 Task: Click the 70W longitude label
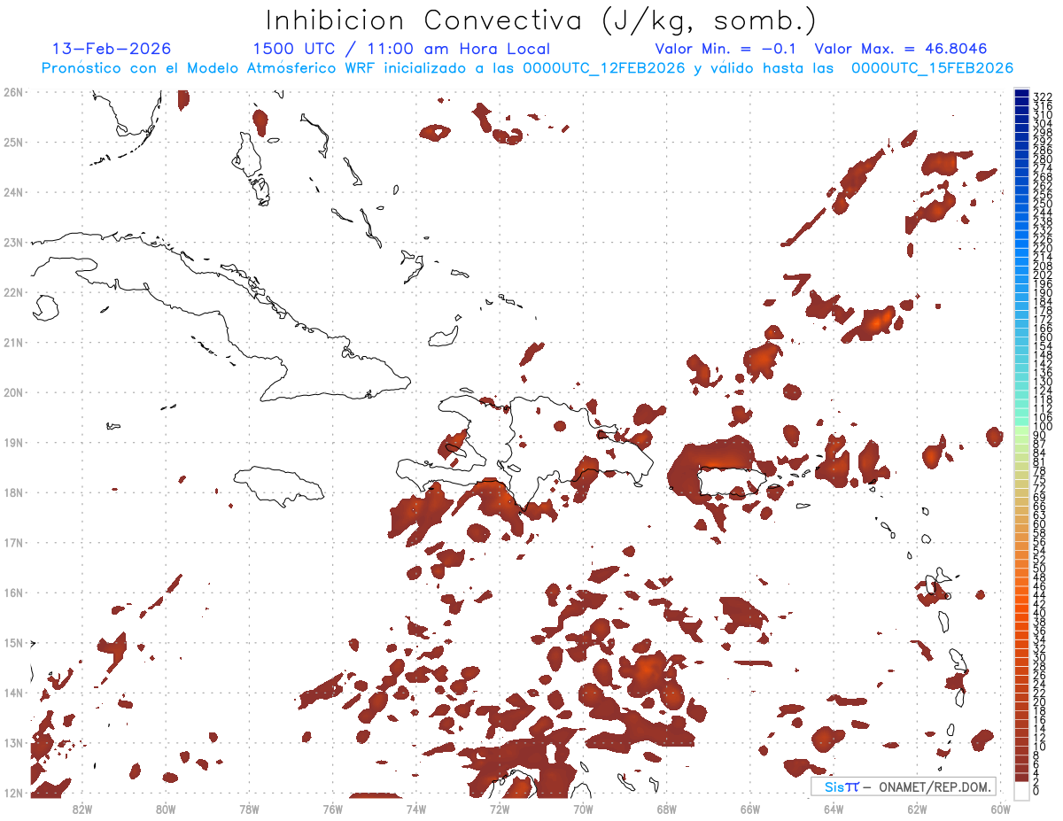[583, 809]
